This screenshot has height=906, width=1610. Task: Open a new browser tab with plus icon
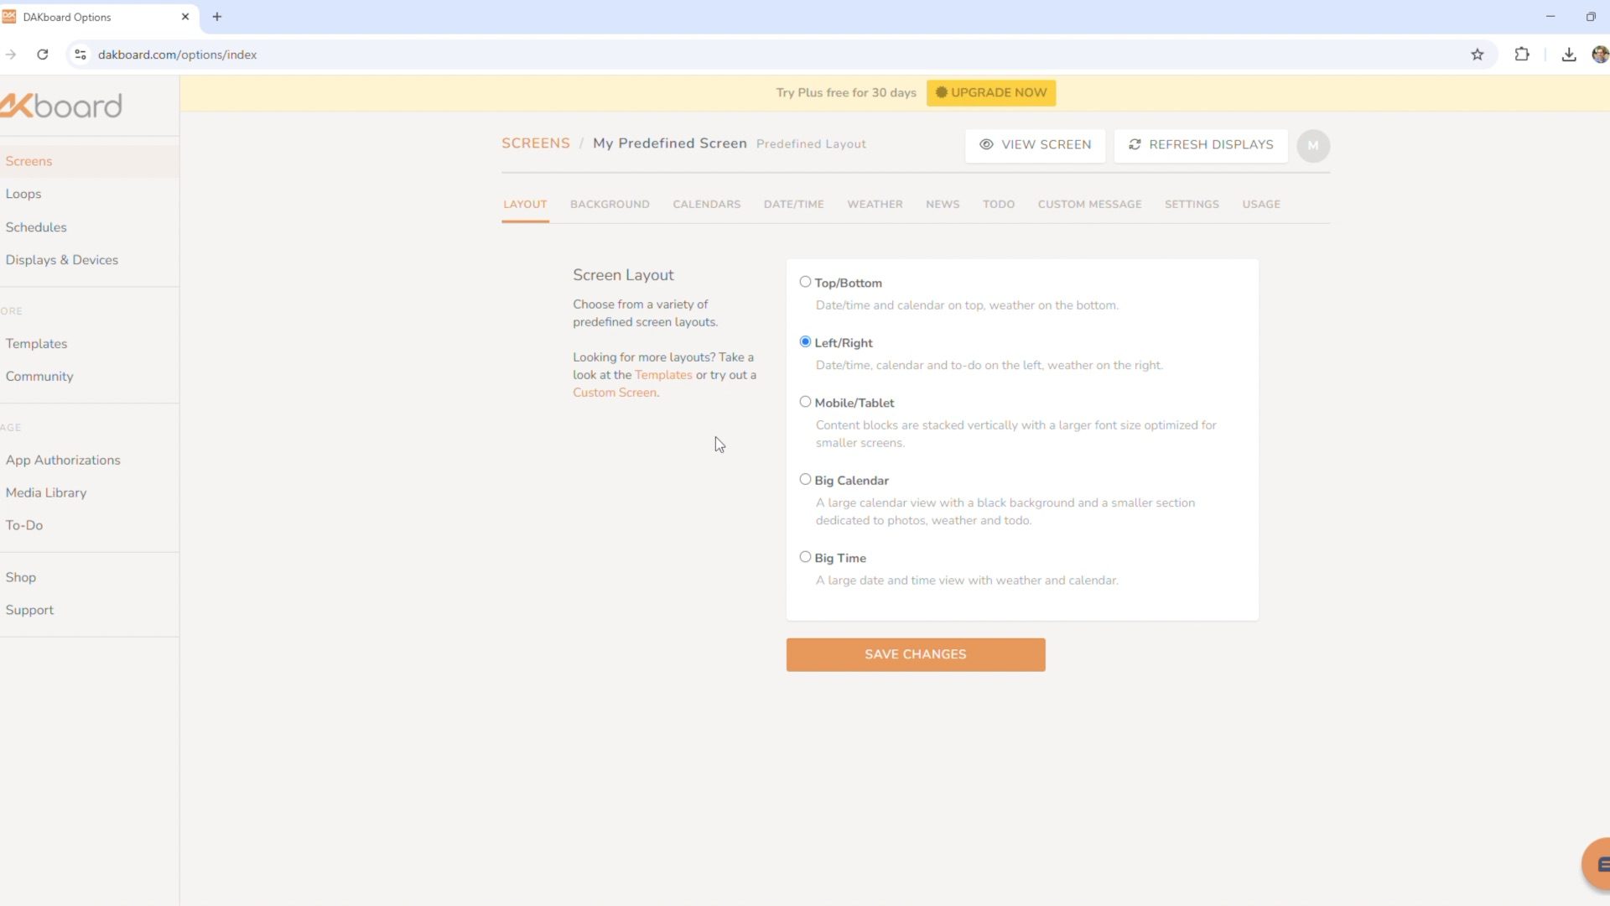pos(217,17)
